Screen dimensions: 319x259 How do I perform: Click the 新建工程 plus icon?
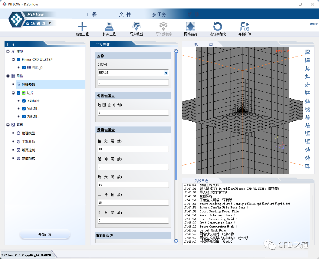click(82, 26)
